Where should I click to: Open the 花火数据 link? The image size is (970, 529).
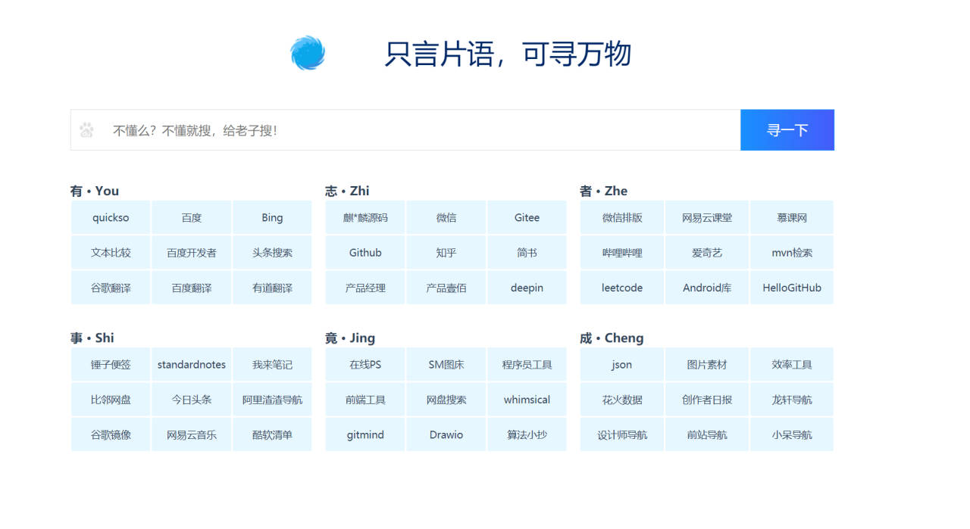pos(622,400)
